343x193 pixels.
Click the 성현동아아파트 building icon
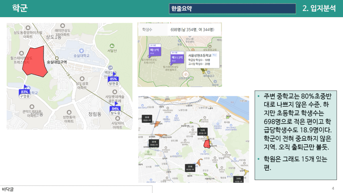click(69, 112)
